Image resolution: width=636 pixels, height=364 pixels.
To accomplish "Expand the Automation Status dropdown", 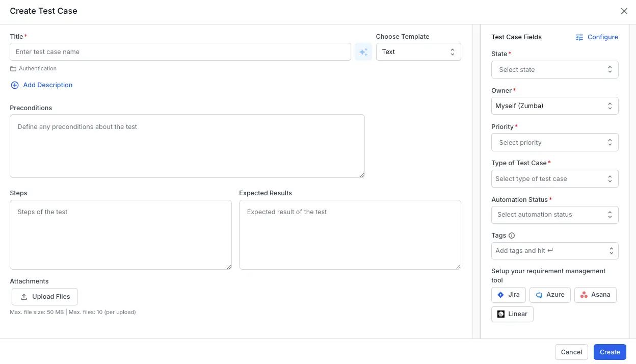I will pos(554,215).
